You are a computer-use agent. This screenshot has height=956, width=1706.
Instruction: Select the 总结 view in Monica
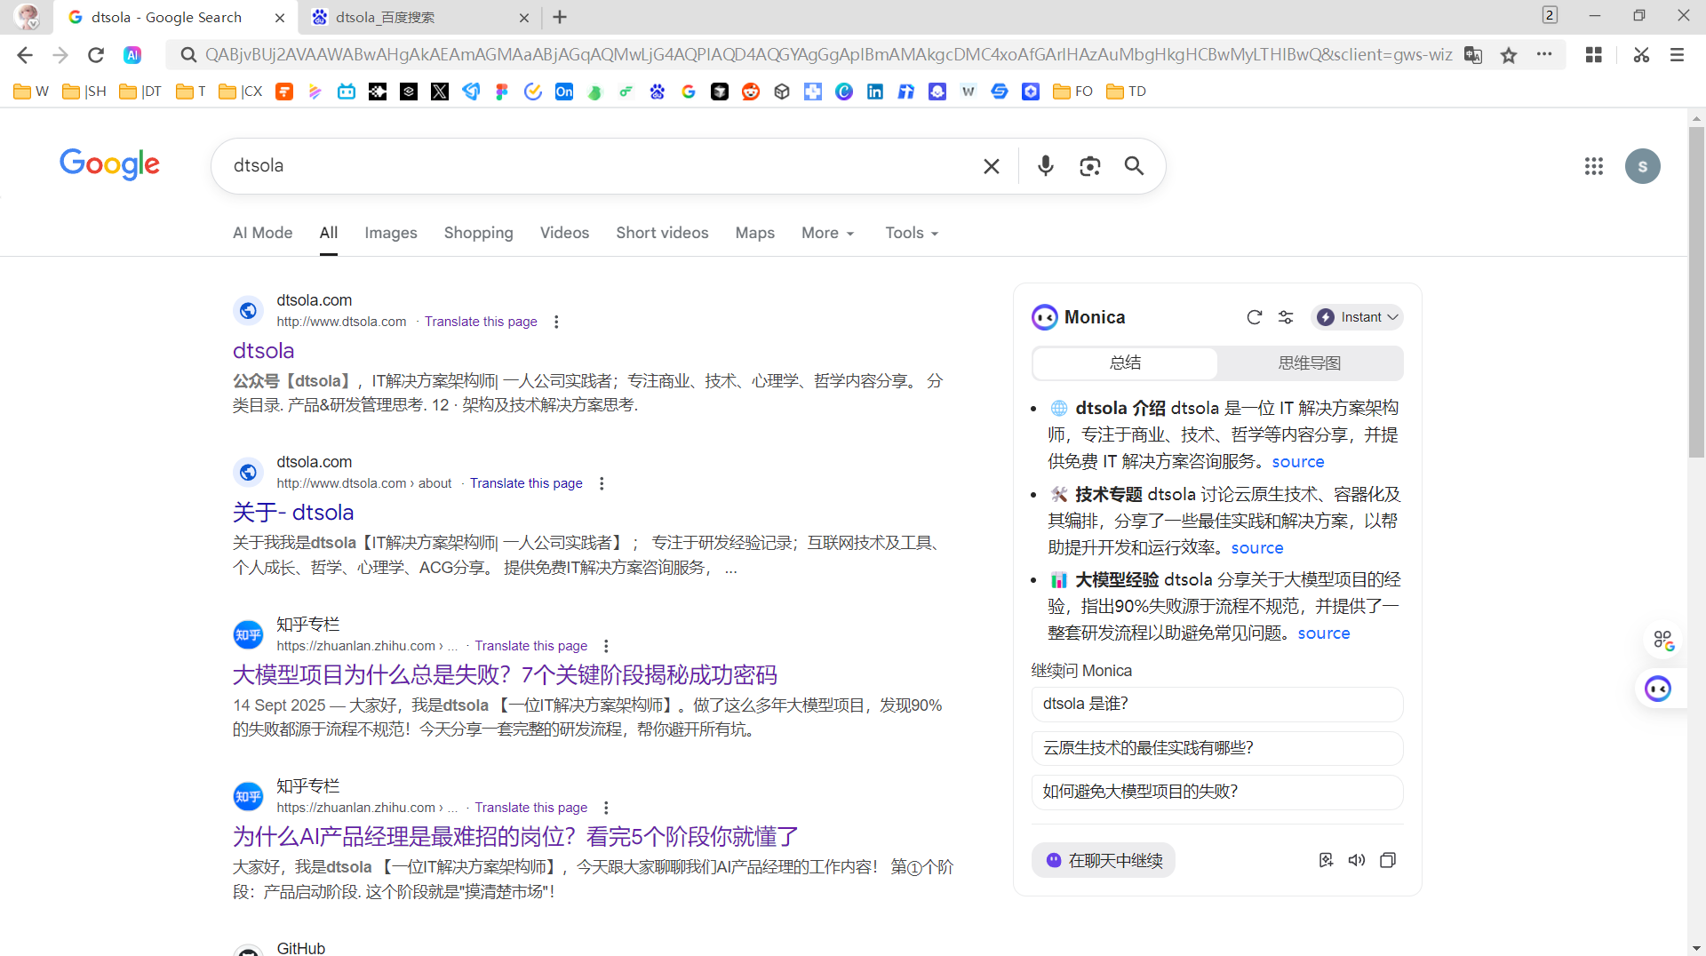[1125, 363]
